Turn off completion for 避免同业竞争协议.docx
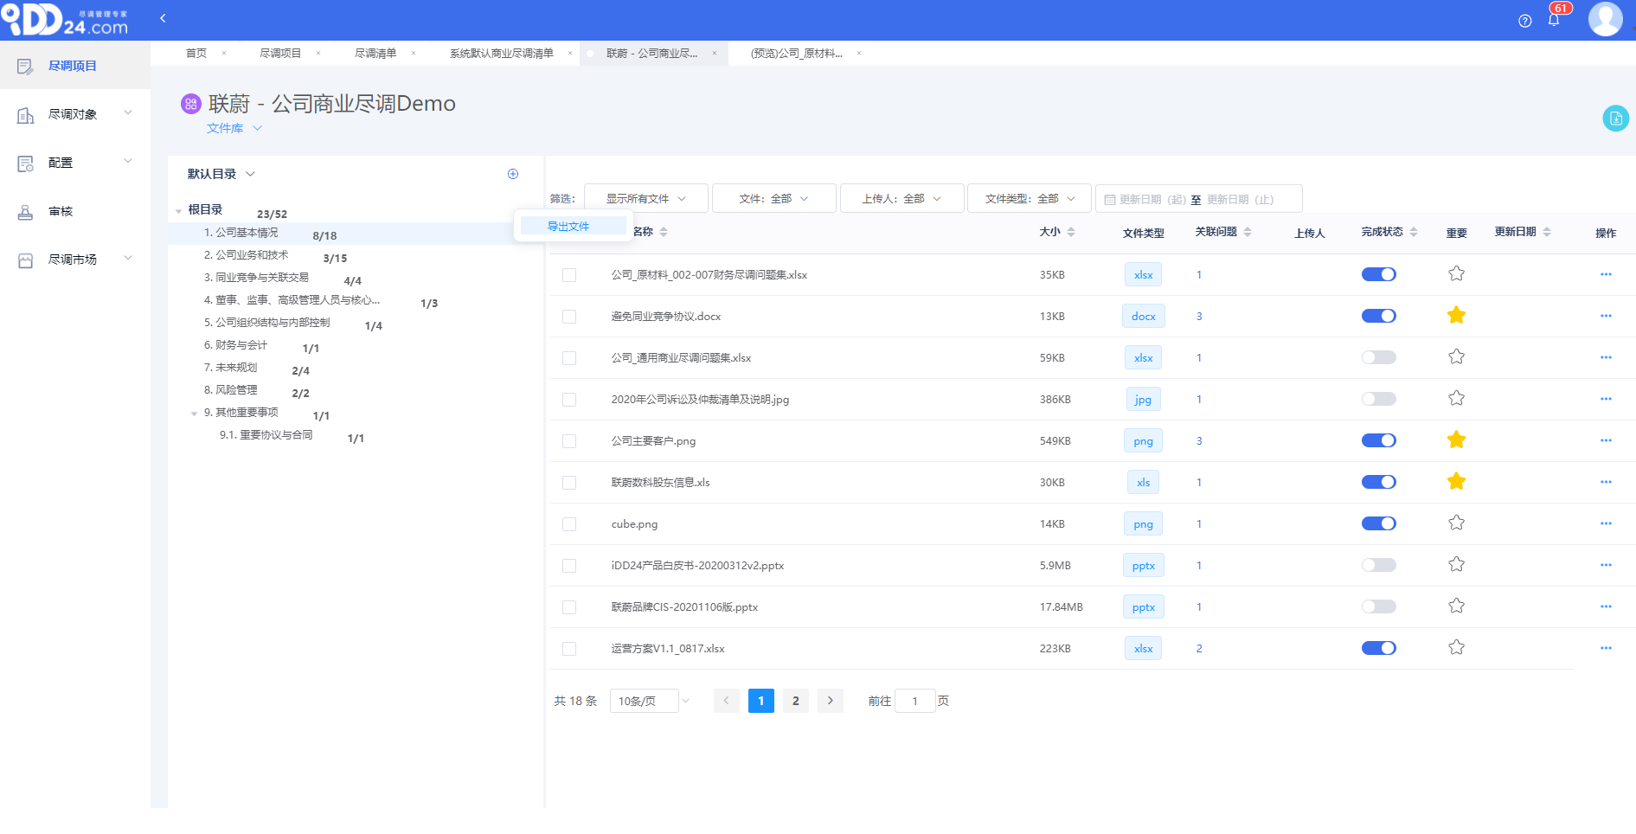The width and height of the screenshot is (1636, 834). pyautogui.click(x=1379, y=316)
